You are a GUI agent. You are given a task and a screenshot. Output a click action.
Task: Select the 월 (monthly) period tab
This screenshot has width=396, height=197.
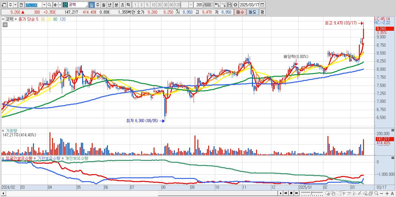point(103,5)
